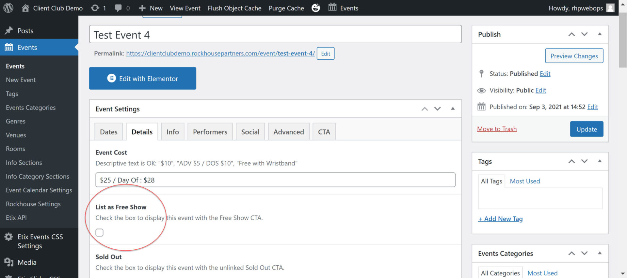Click the user avatar next to rhpwebops
Screen dimensions: 627x278
610,8
